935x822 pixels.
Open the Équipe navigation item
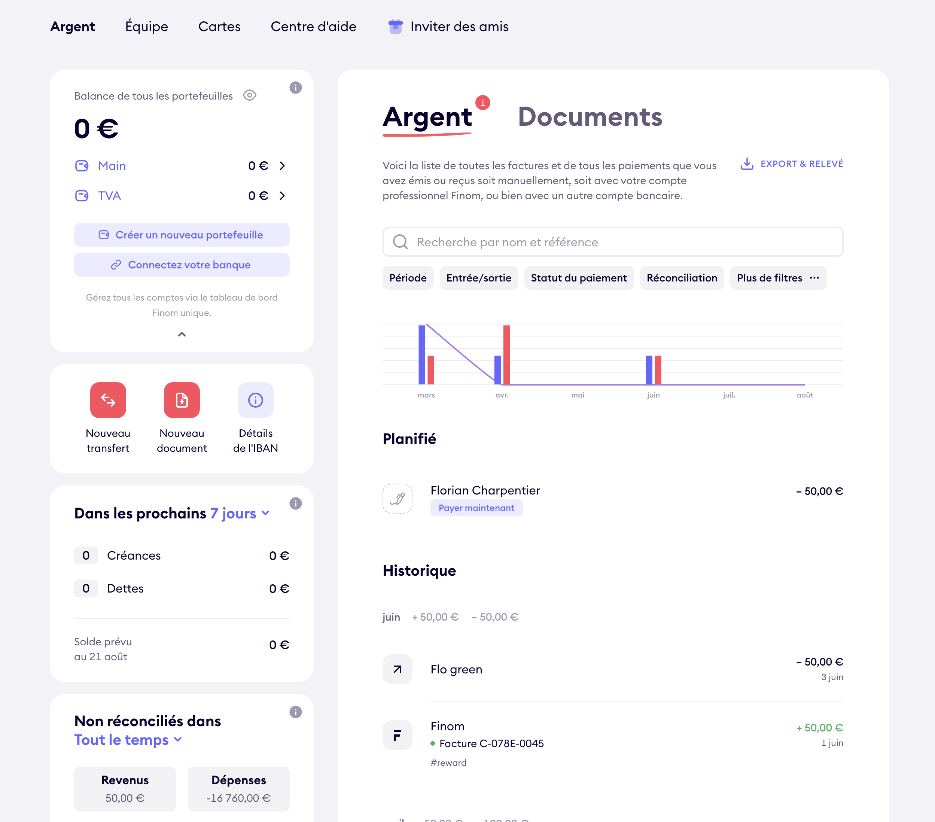pos(146,27)
